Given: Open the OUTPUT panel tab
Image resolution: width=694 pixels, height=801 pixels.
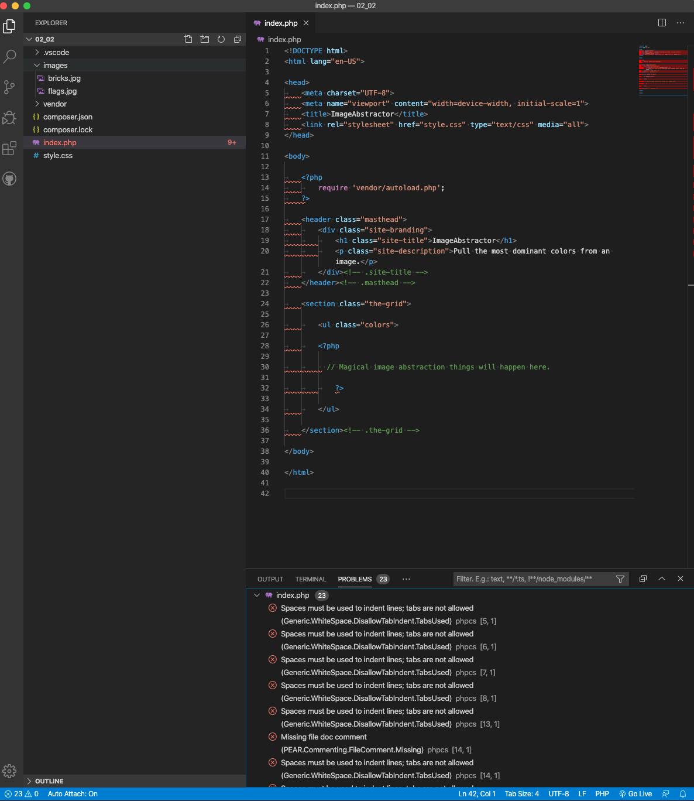Looking at the screenshot, I should [270, 579].
